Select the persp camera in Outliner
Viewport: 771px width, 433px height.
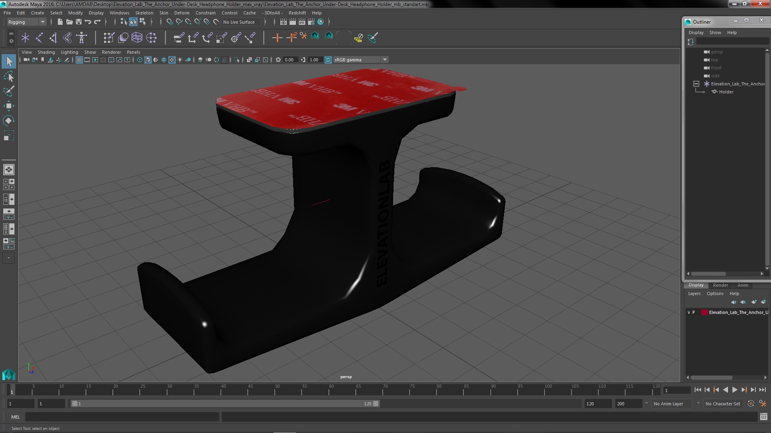pyautogui.click(x=716, y=52)
